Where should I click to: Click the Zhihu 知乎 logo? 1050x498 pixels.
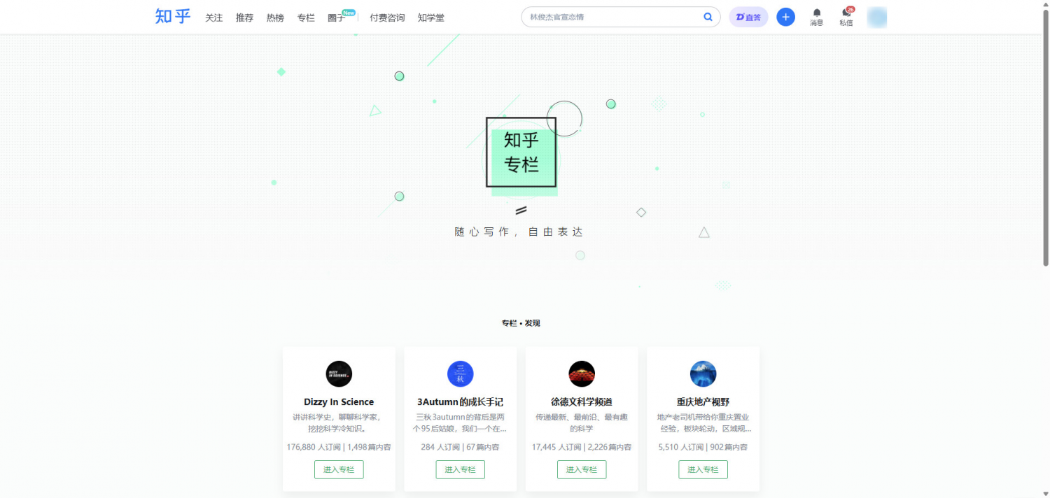173,17
